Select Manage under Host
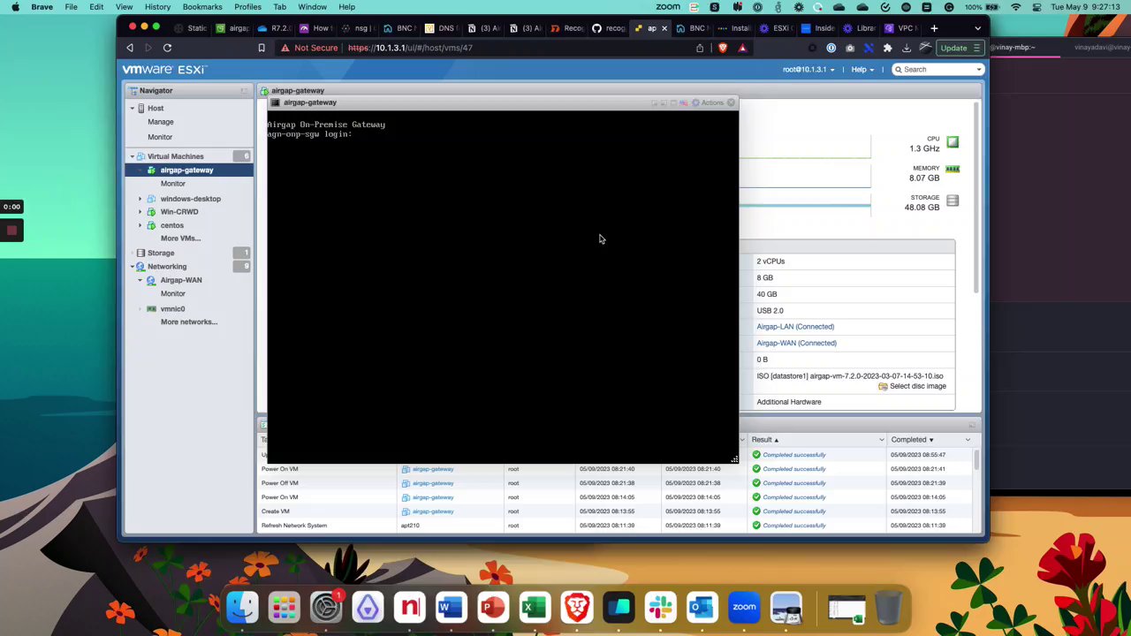The height and width of the screenshot is (636, 1131). (160, 122)
